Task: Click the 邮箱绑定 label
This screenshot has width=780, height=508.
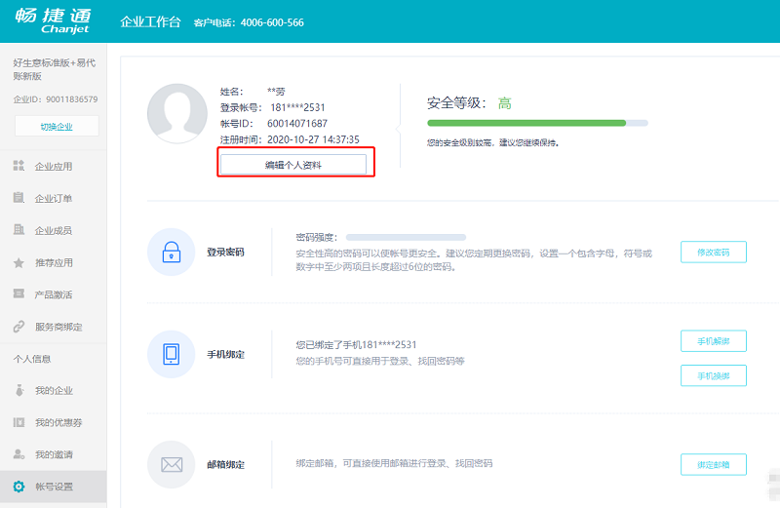Action: click(226, 465)
